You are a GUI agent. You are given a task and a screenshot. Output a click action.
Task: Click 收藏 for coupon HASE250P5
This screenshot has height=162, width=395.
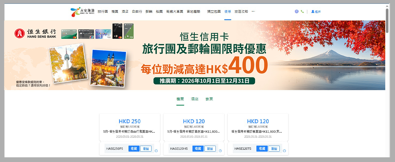(x=134, y=149)
